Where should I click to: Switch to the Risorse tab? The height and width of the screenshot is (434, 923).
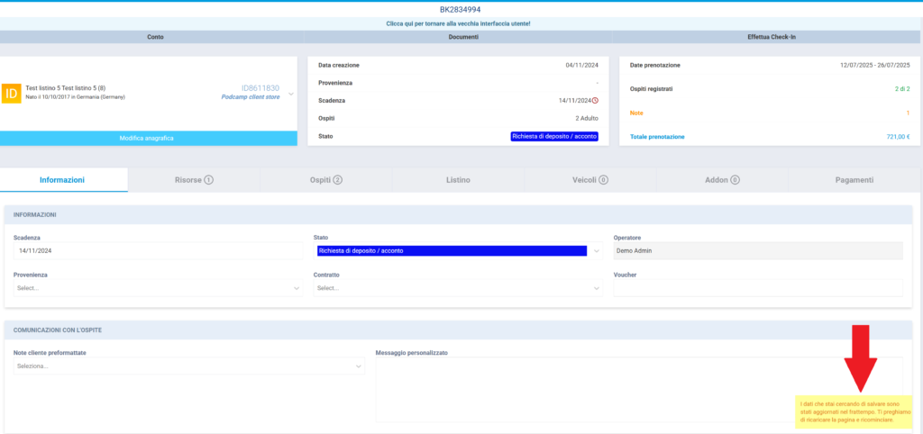coord(194,180)
